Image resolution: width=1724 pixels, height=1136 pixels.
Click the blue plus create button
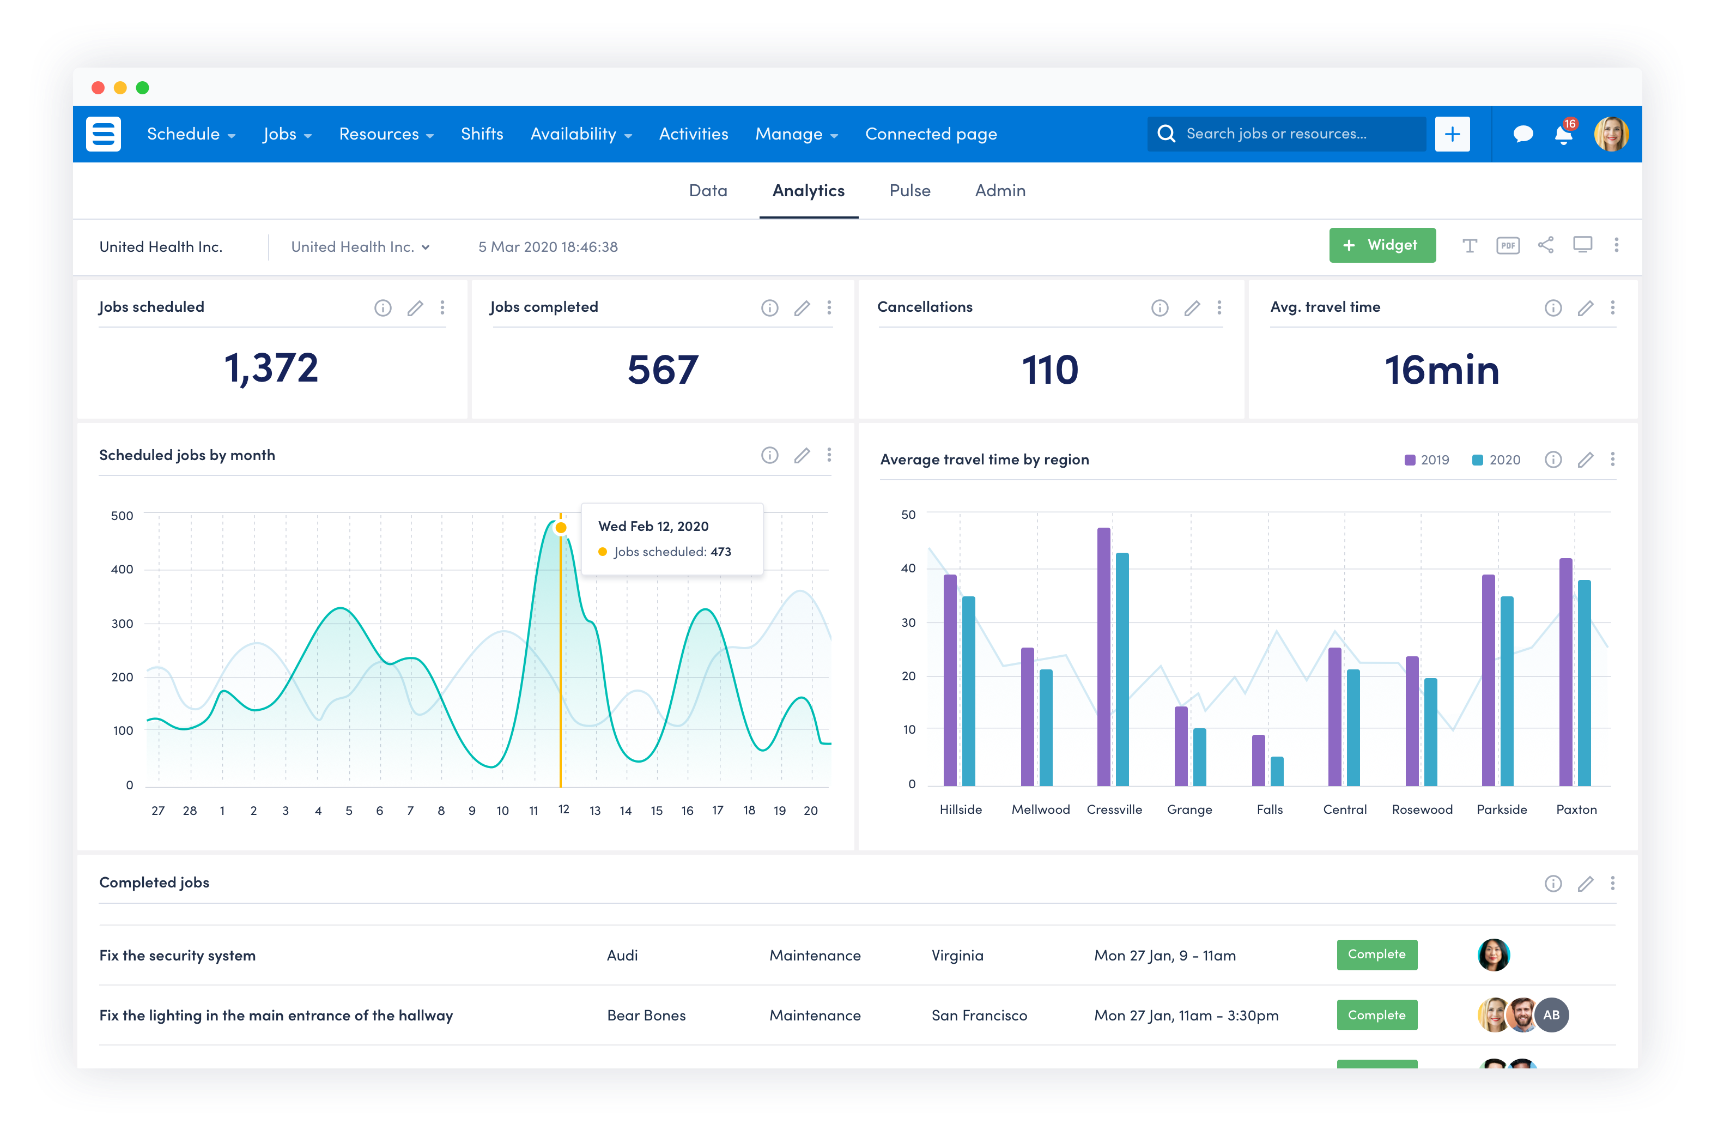(1452, 135)
